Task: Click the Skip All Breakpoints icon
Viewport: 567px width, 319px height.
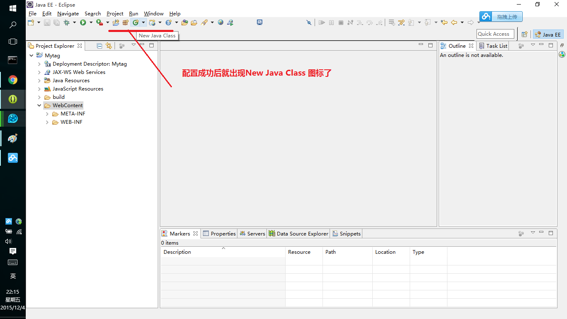Action: pos(309,22)
